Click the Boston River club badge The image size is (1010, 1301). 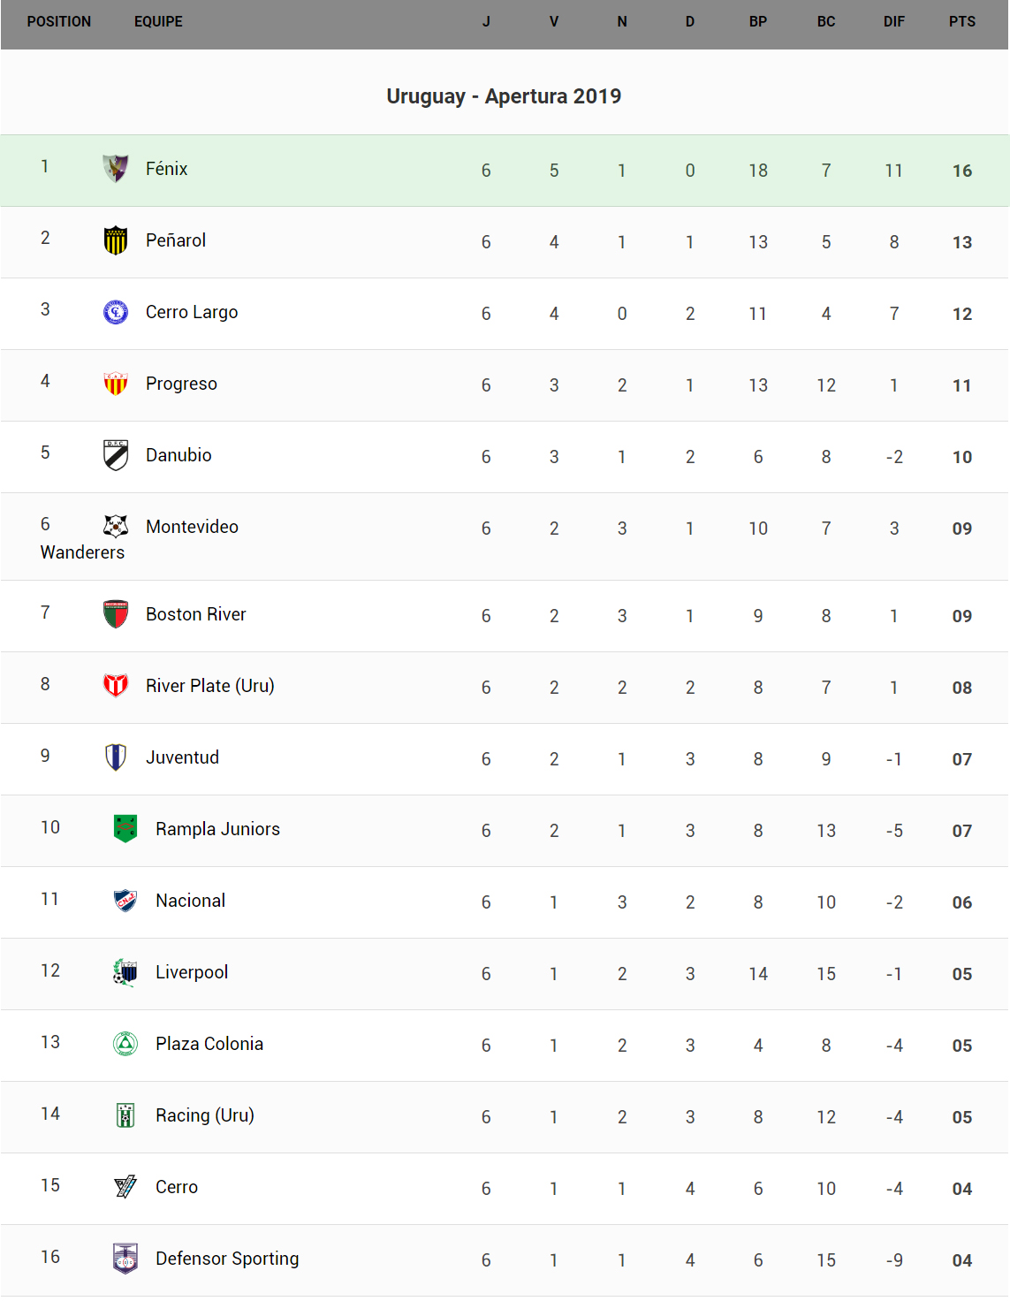[116, 614]
